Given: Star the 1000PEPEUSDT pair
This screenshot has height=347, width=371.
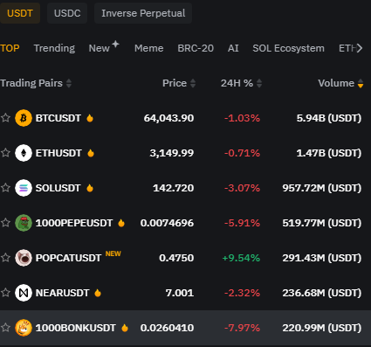Looking at the screenshot, I should 5,223.
